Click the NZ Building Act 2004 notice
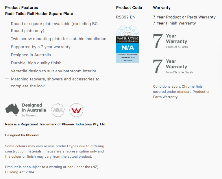This screenshot has width=222, height=179. 52,169
